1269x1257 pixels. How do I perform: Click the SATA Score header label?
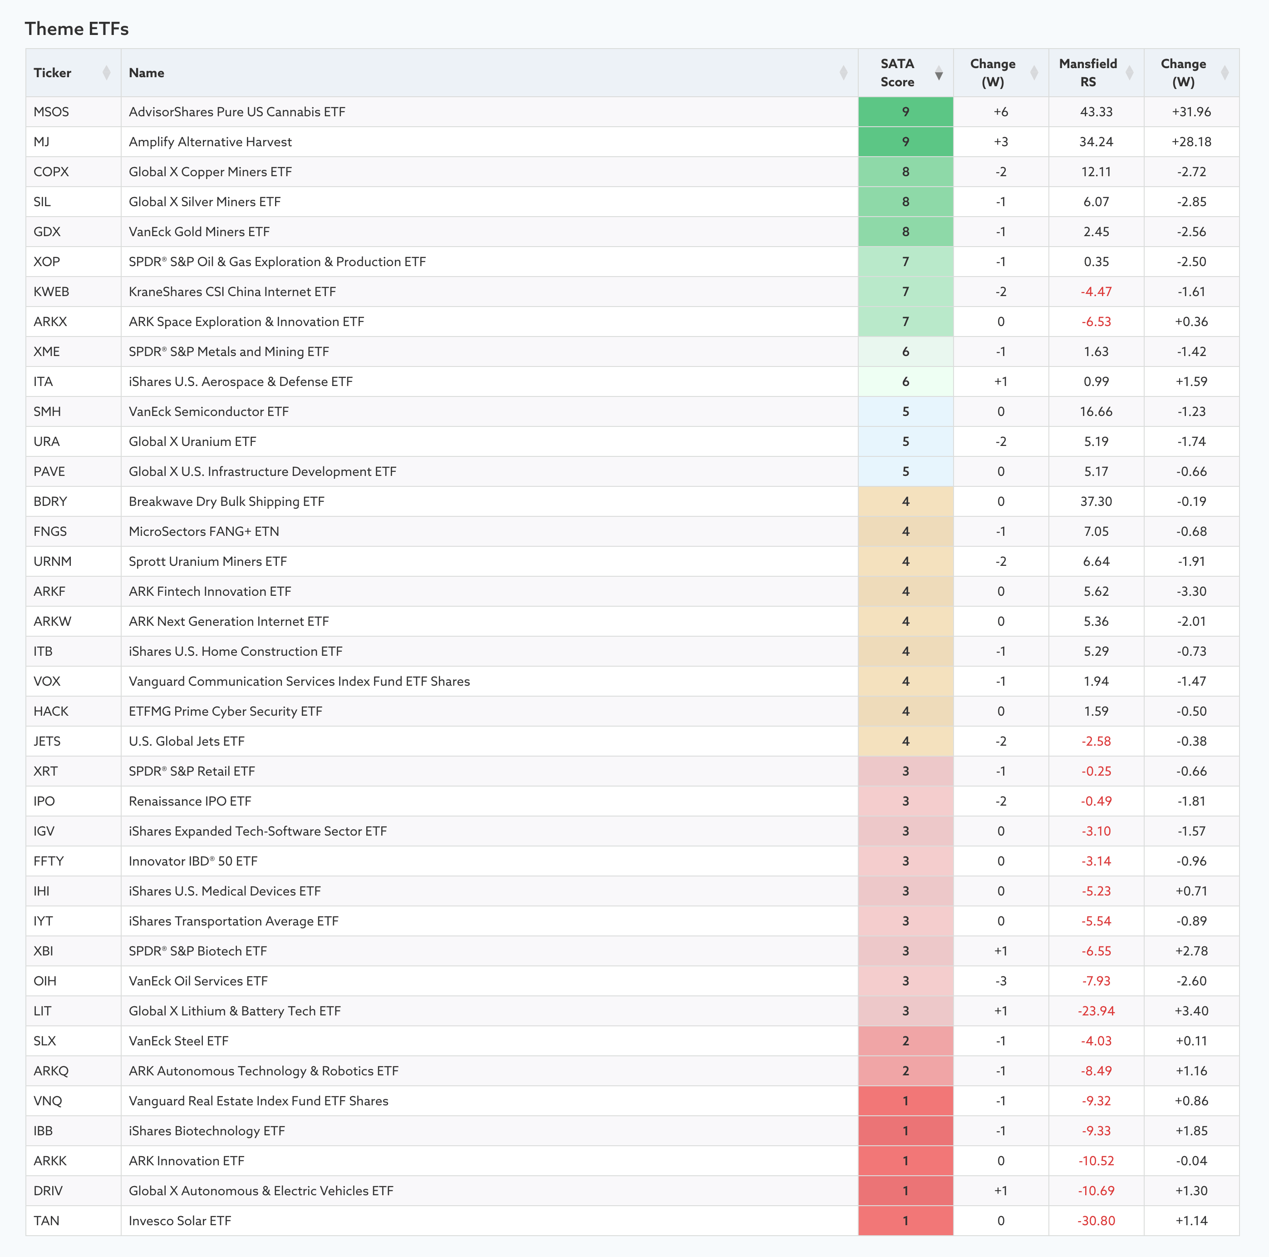click(x=897, y=73)
